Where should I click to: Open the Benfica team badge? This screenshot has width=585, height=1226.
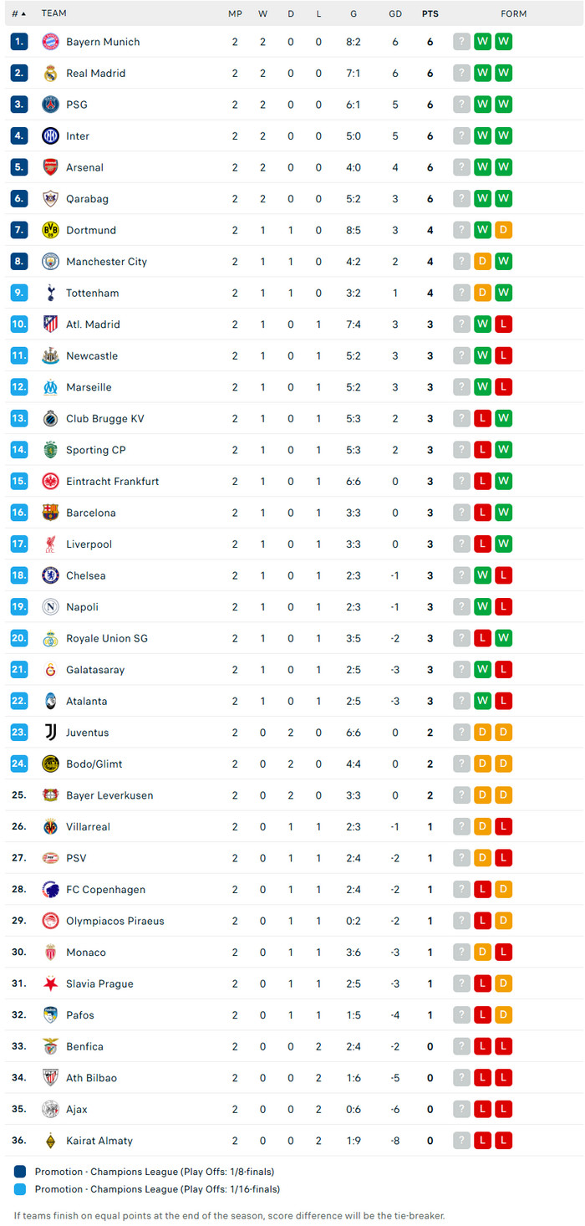tap(50, 1046)
